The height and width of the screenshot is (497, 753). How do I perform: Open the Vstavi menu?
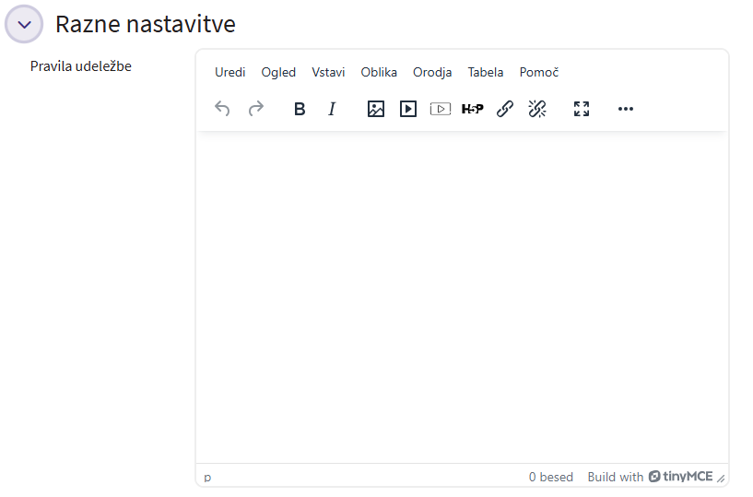pyautogui.click(x=328, y=72)
